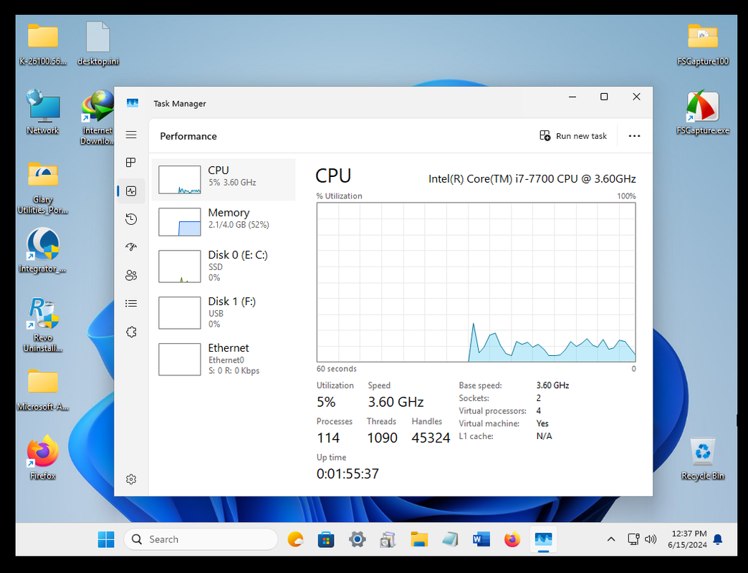The image size is (748, 573).
Task: Open the network tray icon
Action: click(x=633, y=539)
